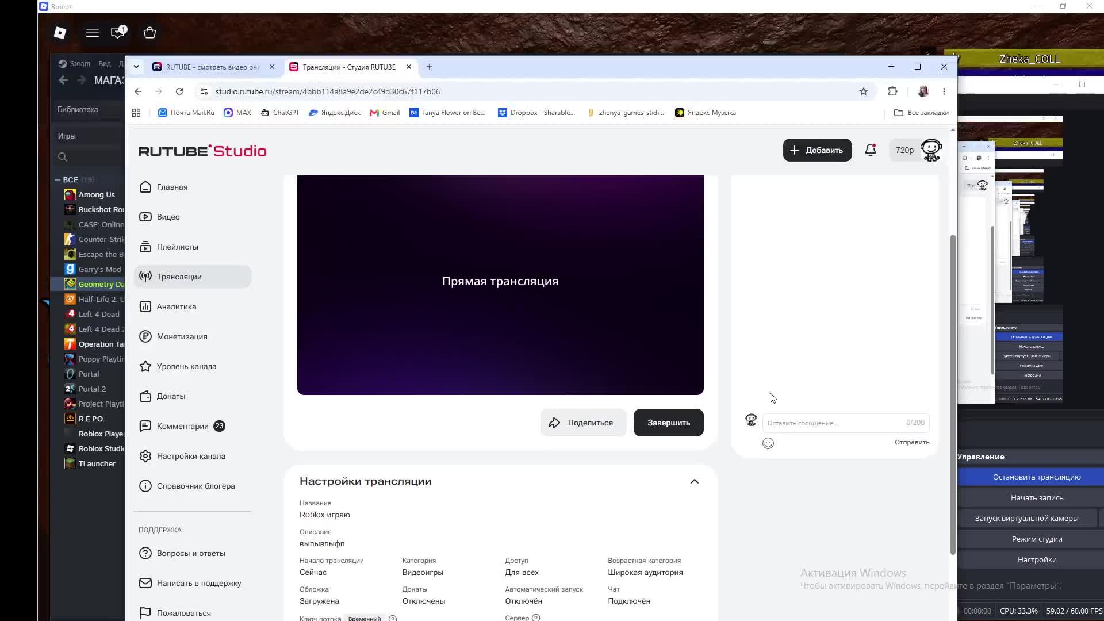Click the address bar URL

click(x=328, y=91)
